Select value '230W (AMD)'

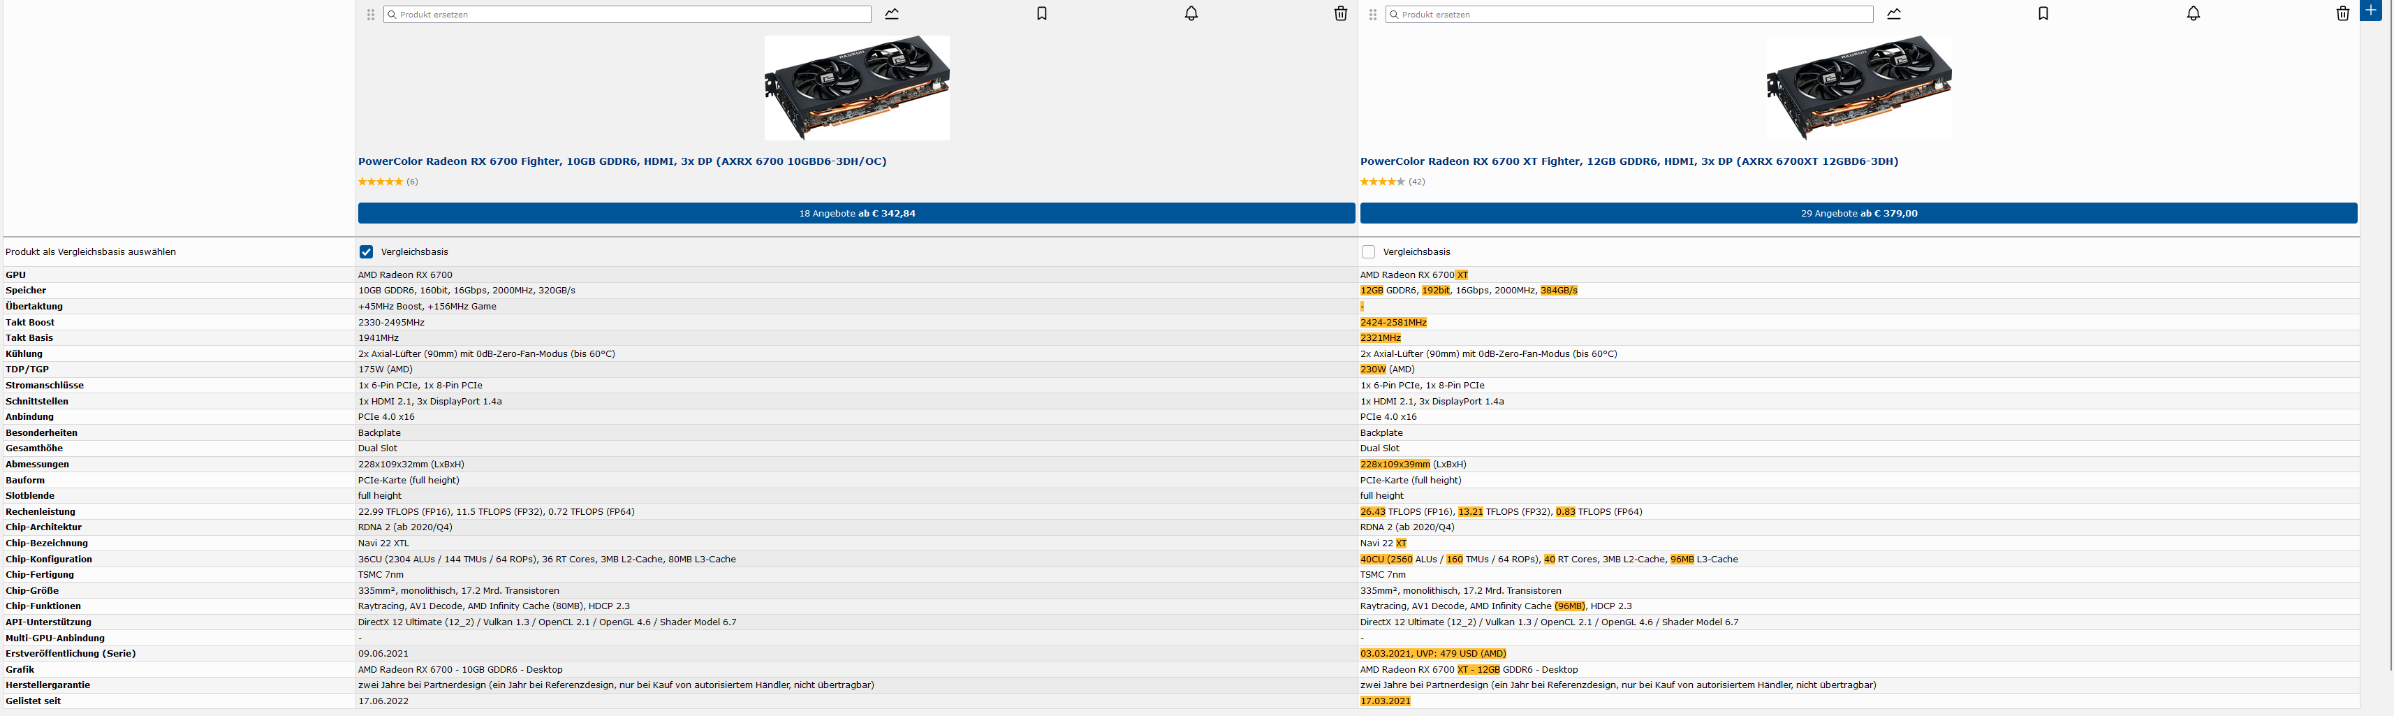(1388, 370)
